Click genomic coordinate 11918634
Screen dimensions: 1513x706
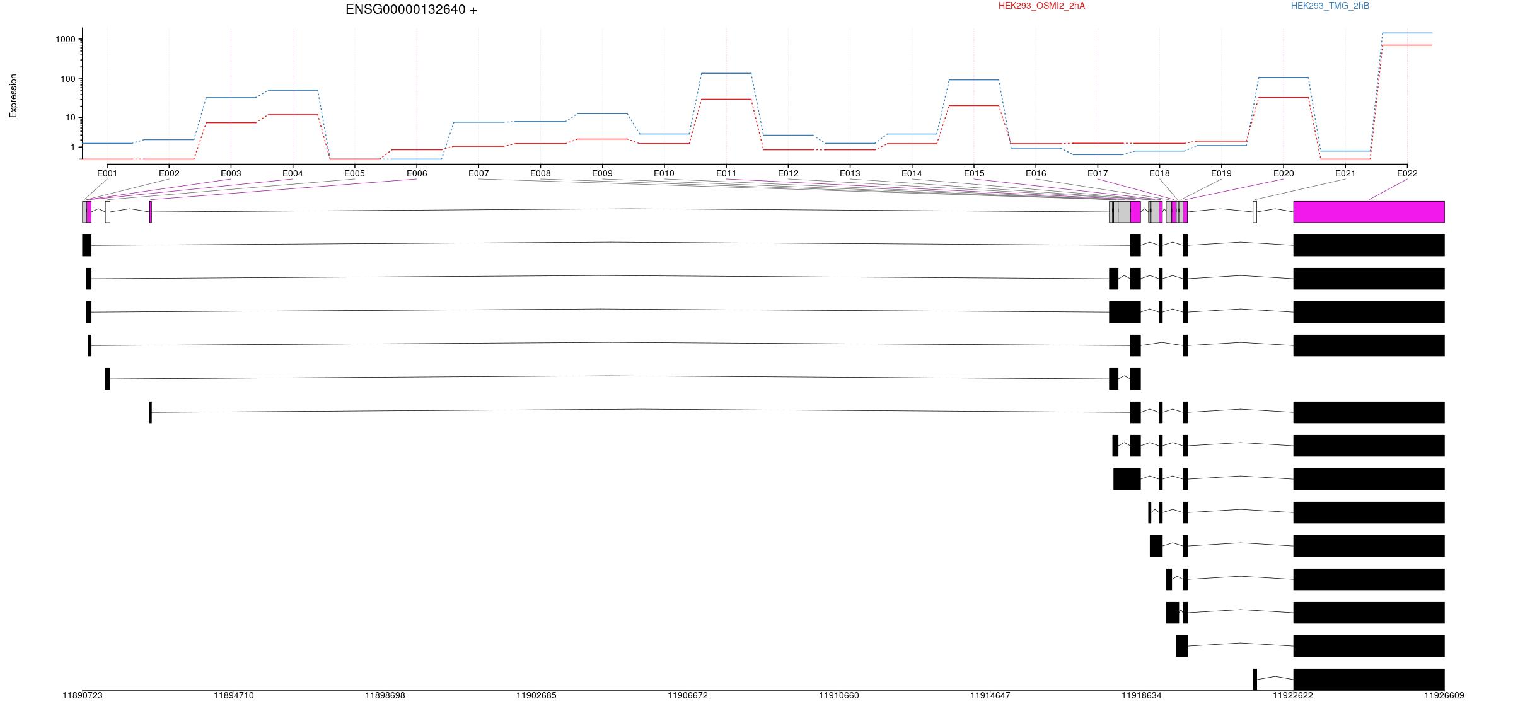[x=1141, y=695]
